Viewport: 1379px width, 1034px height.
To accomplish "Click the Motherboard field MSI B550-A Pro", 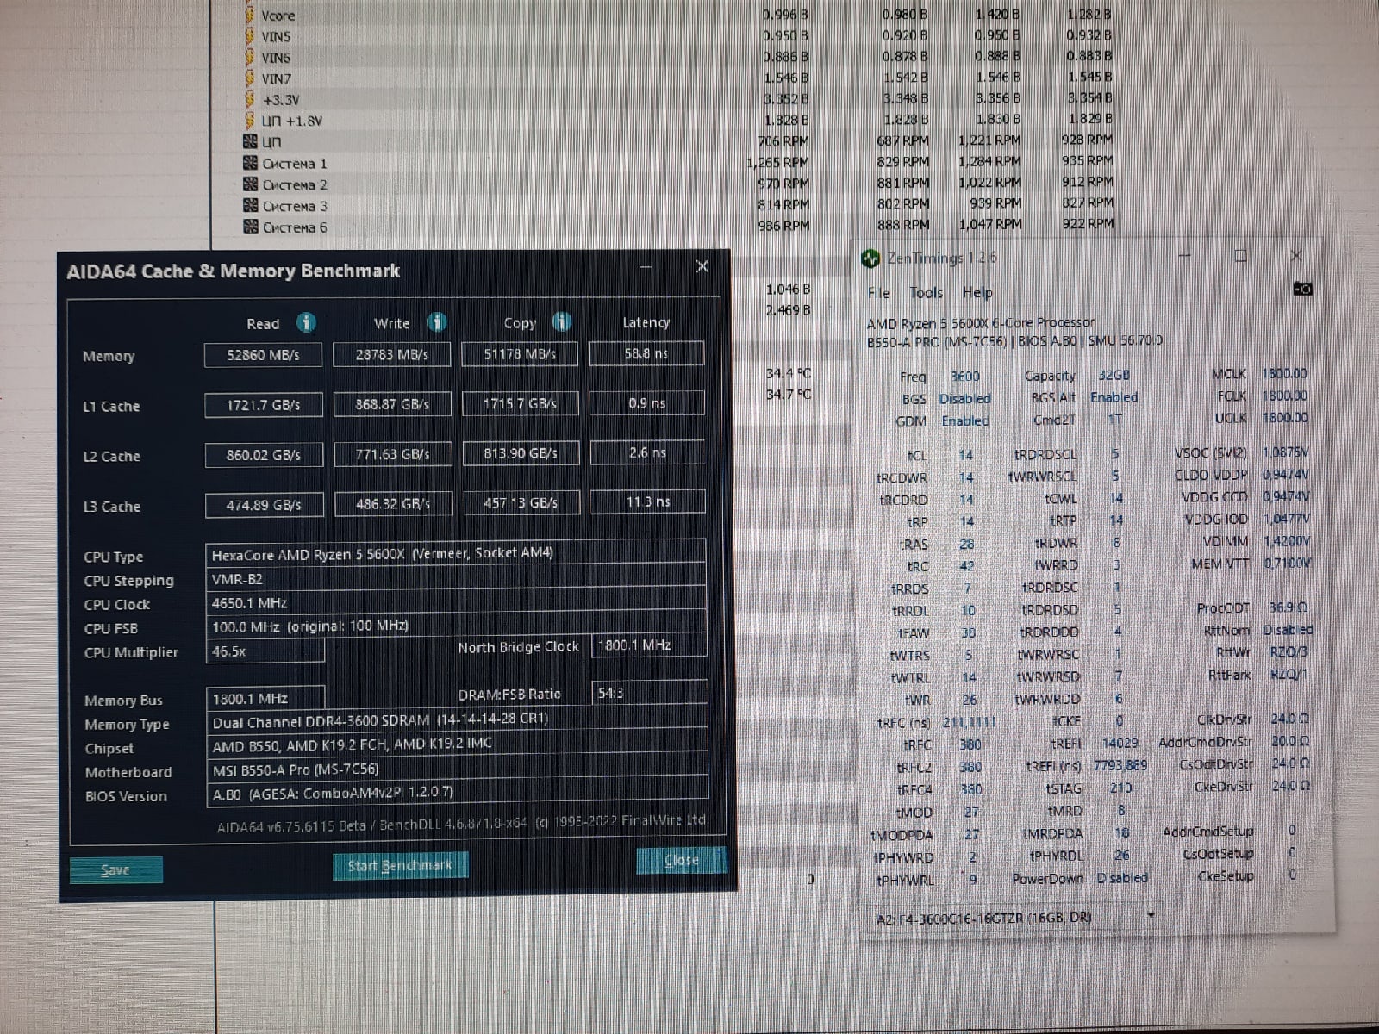I will point(458,769).
